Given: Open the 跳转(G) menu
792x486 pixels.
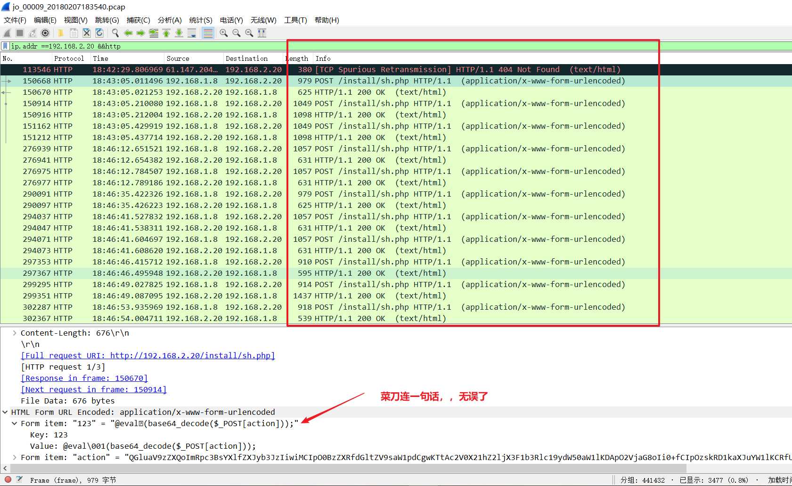Looking at the screenshot, I should [107, 20].
